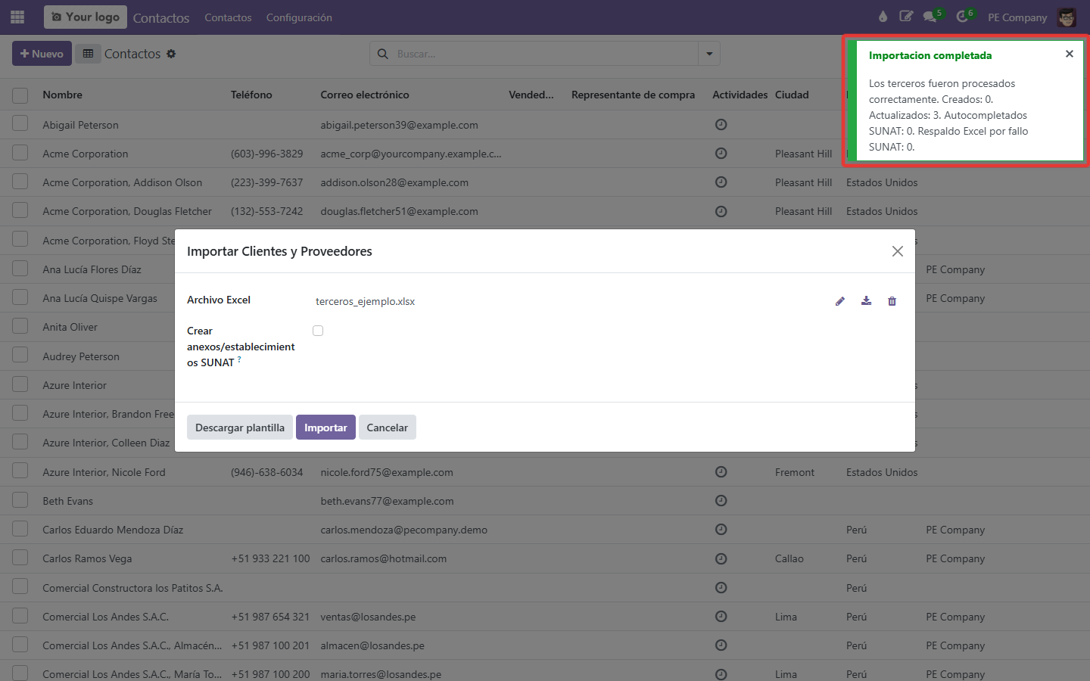Screen dimensions: 1090x681
Task: Click the list view table icon
Action: 88,54
